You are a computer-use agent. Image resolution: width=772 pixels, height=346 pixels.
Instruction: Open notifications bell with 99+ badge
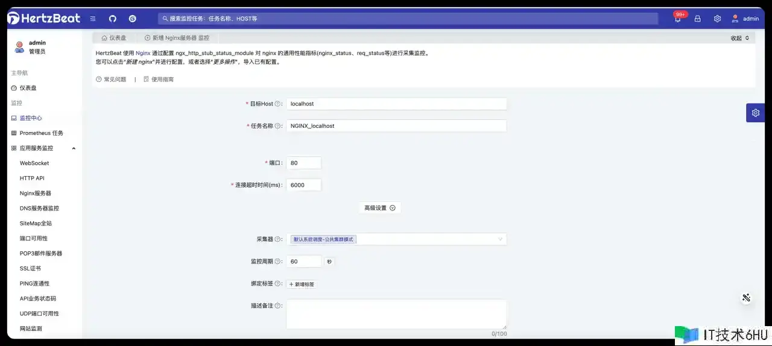pos(678,19)
